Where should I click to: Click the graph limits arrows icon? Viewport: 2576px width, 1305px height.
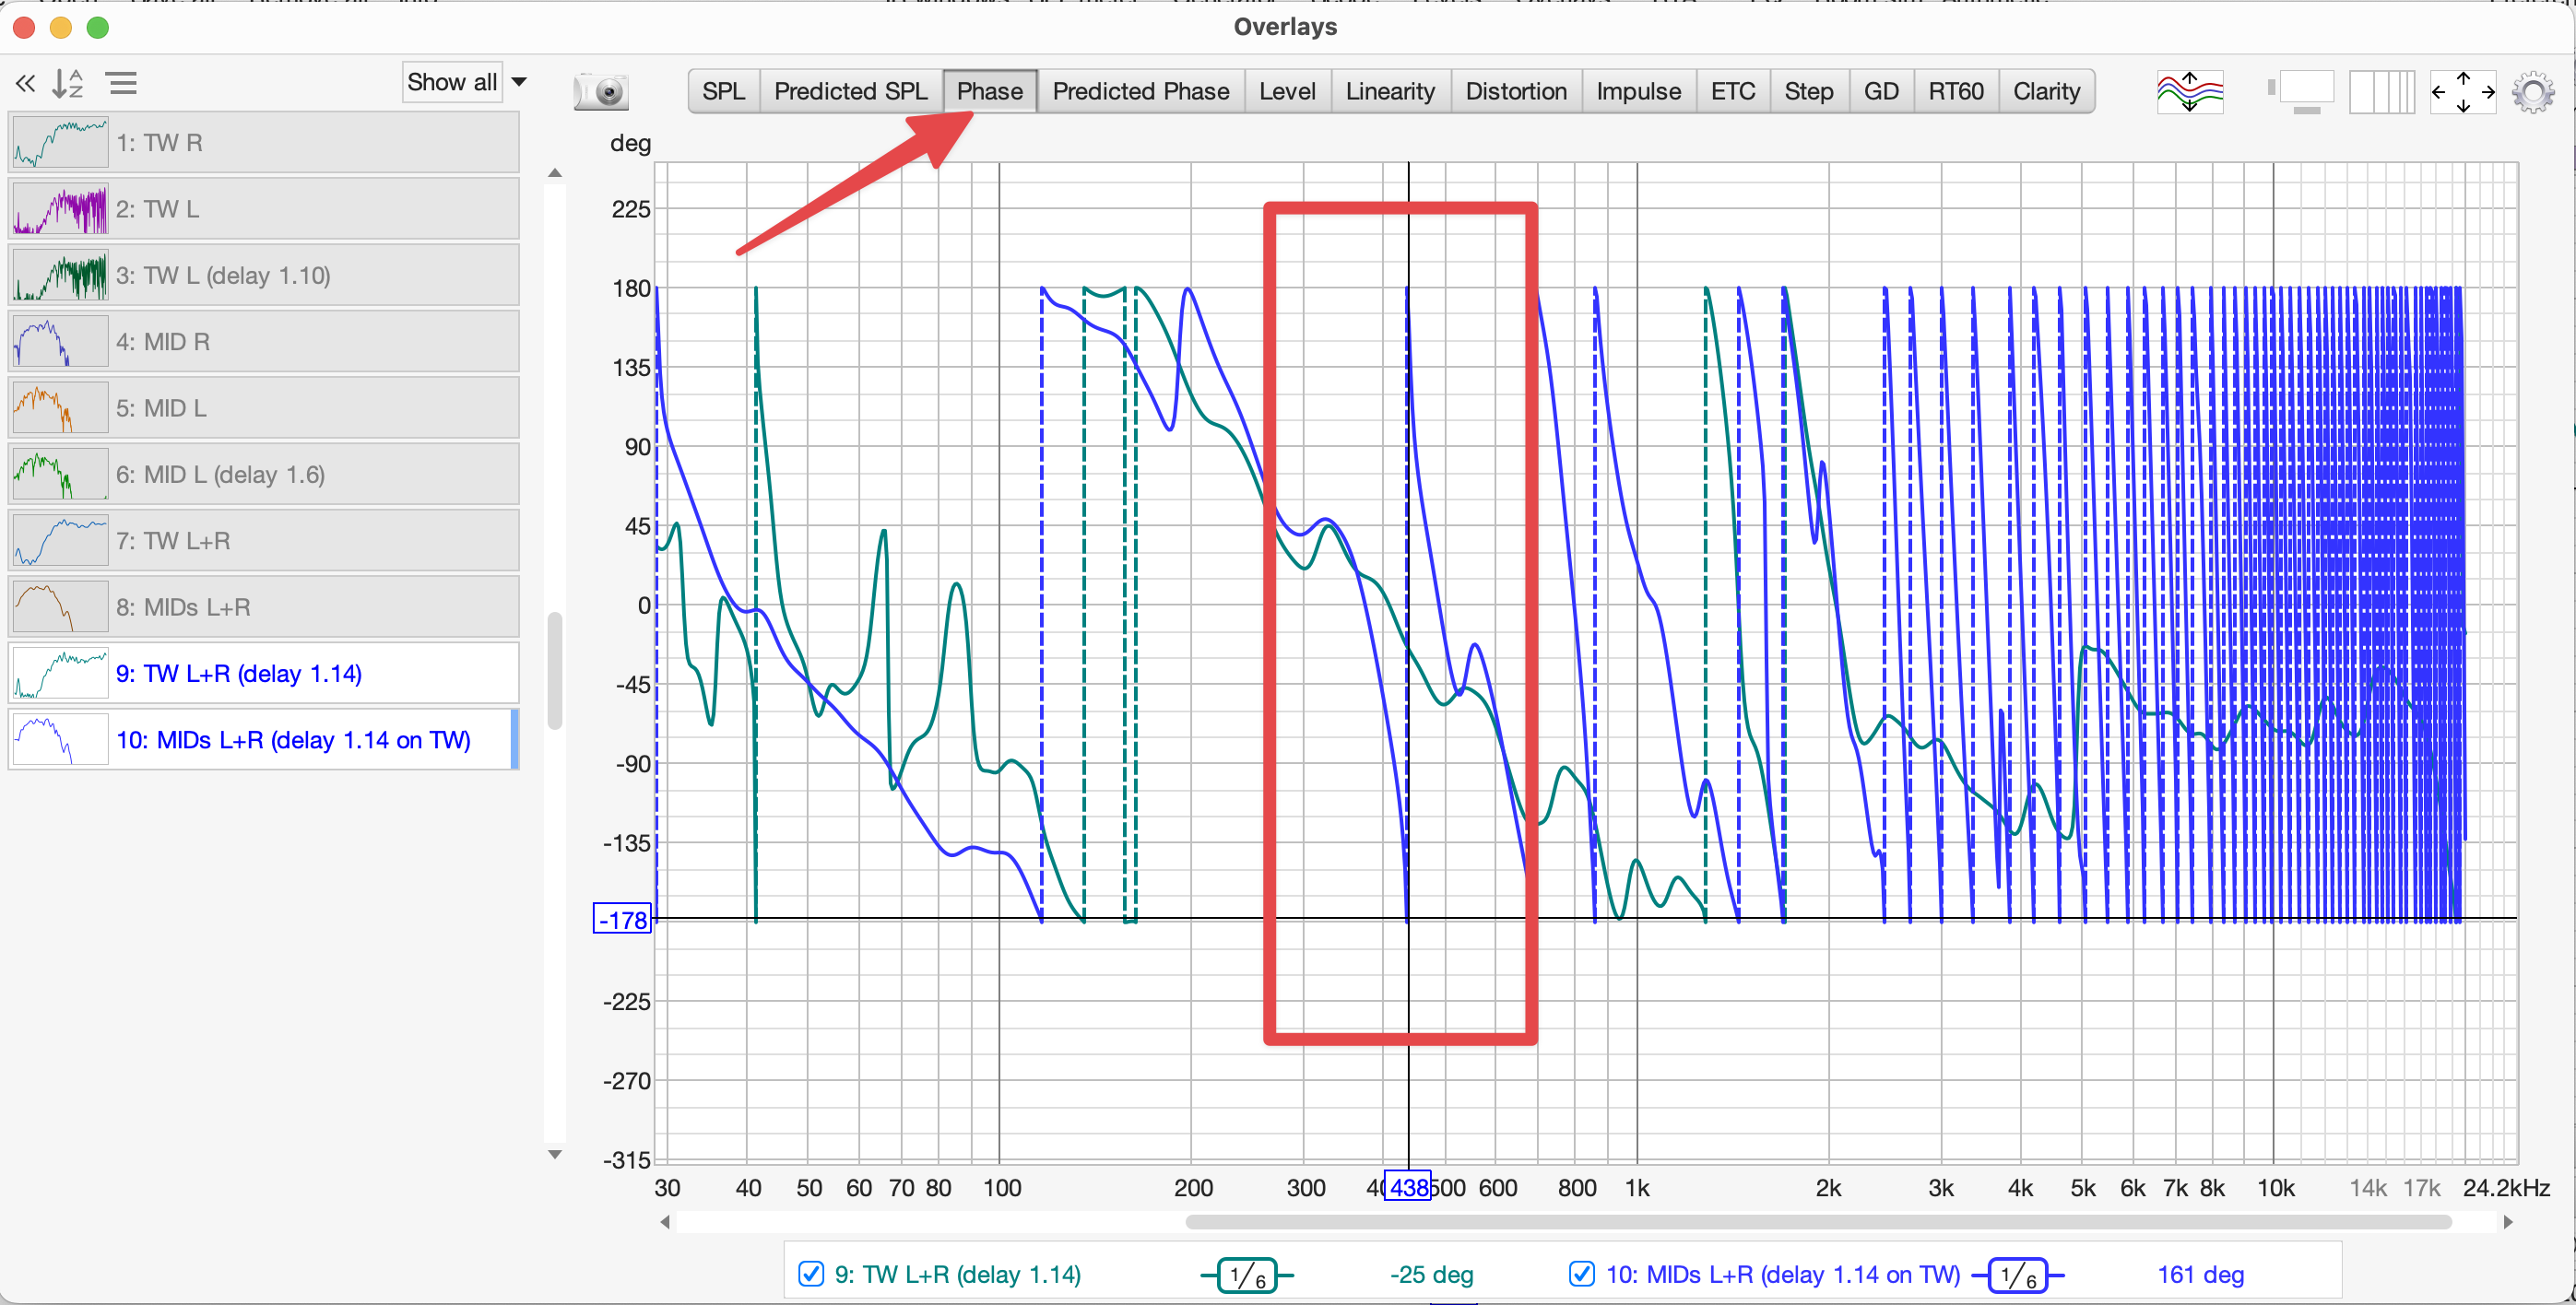[x=2462, y=91]
